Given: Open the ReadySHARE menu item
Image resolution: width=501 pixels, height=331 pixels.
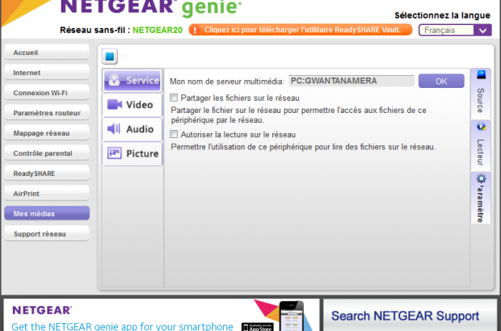Looking at the screenshot, I should pos(46,174).
